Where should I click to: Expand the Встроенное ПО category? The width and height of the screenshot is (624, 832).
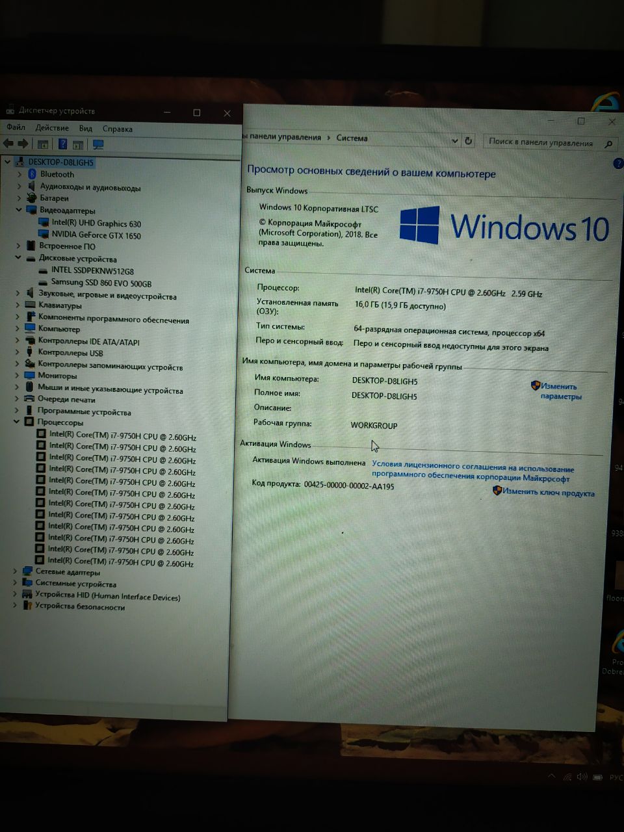(x=18, y=246)
